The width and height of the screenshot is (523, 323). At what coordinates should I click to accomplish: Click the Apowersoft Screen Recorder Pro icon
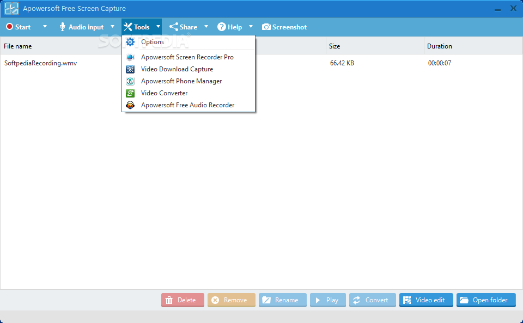pyautogui.click(x=130, y=57)
